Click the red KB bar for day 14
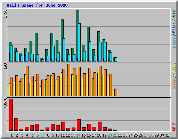178x139 pixels. (79, 125)
